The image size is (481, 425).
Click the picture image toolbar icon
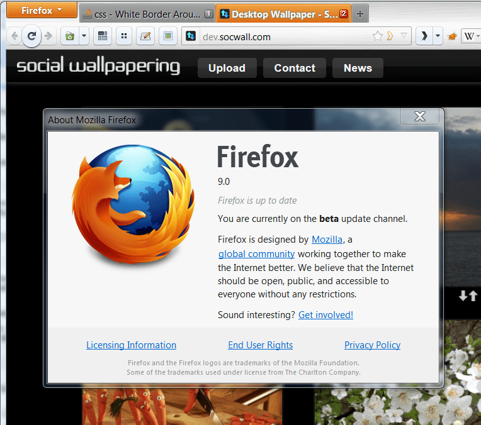point(168,36)
